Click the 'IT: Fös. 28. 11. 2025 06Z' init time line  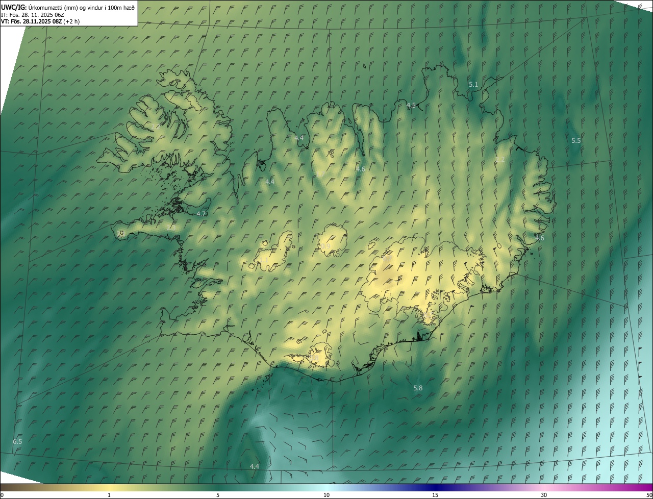coord(32,14)
